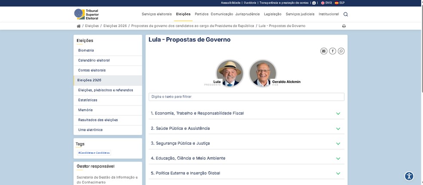Click the home icon in breadcrumb
This screenshot has width=423, height=185.
[x=79, y=26]
